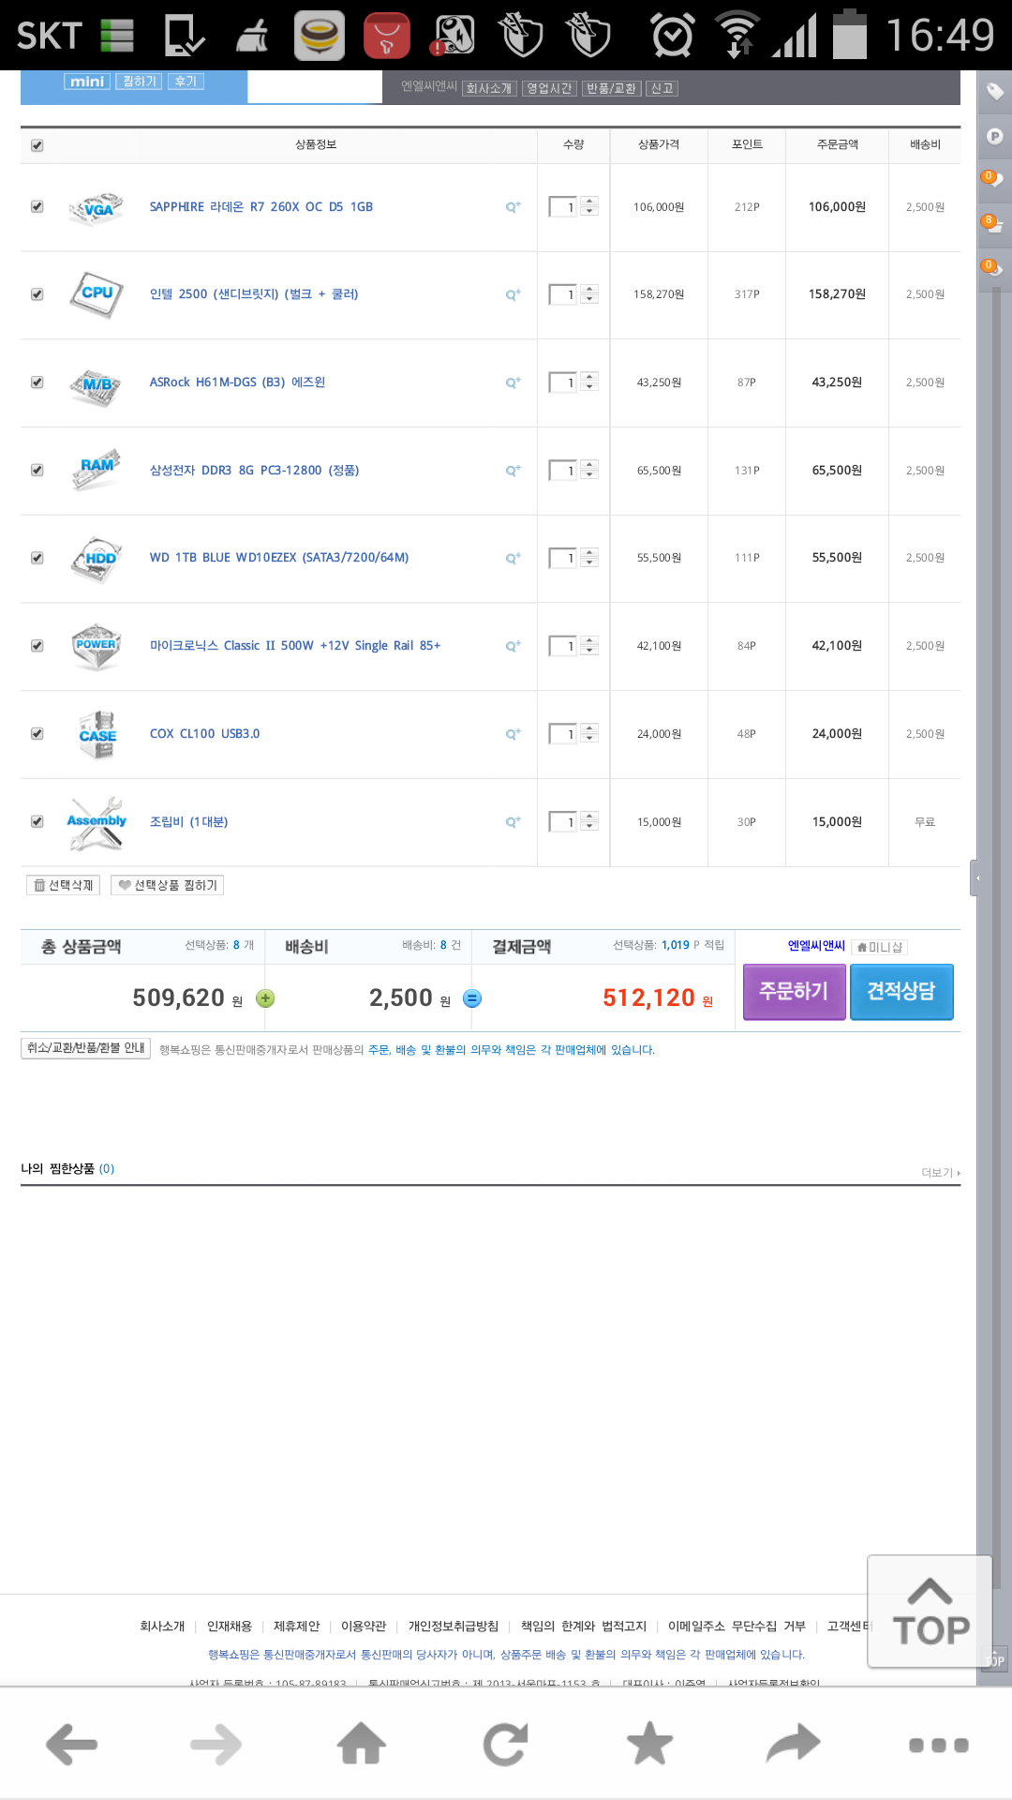Uncheck the SAPPHIRE Radeon R7 260X item
The image size is (1012, 1800).
point(37,206)
